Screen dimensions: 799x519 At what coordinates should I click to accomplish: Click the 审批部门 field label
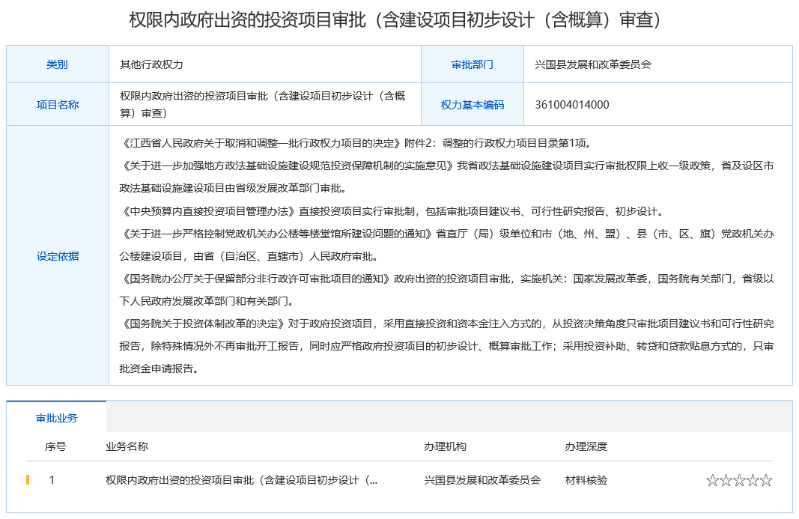[x=473, y=64]
